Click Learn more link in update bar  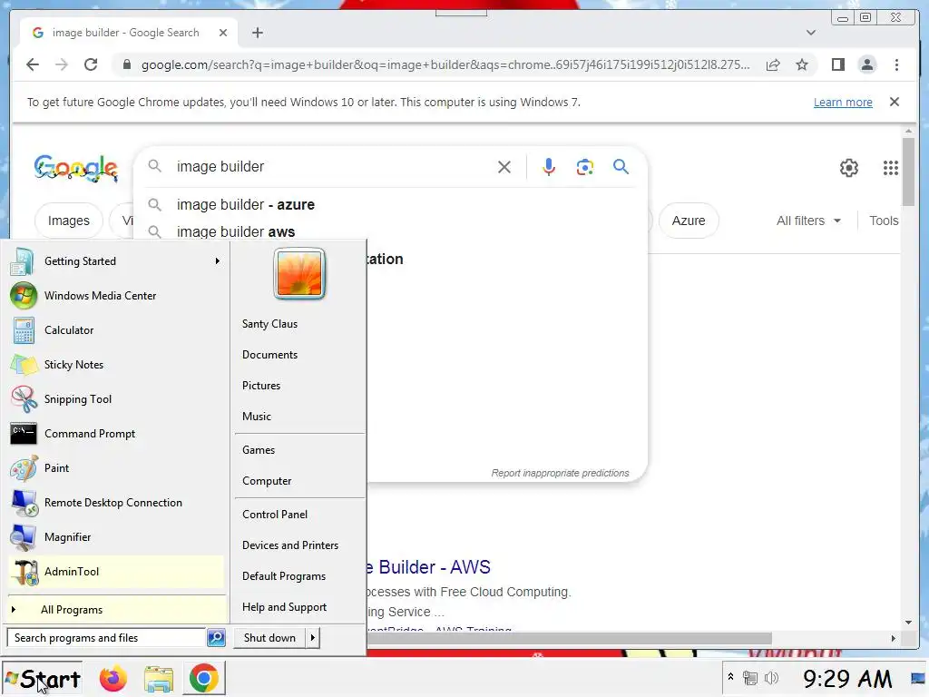pos(843,102)
